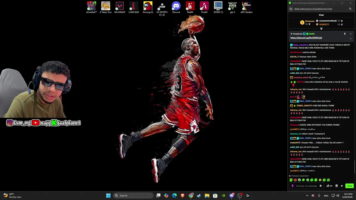356x200 pixels.
Task: Select the Among Us desktop shortcut
Action: [x=148, y=7]
